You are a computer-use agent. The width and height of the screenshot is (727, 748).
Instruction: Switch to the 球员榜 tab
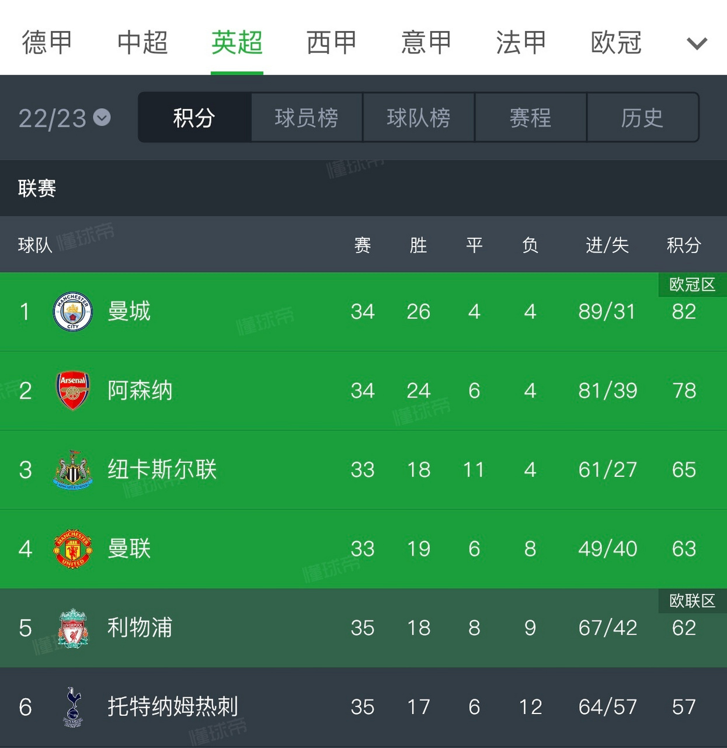(305, 117)
